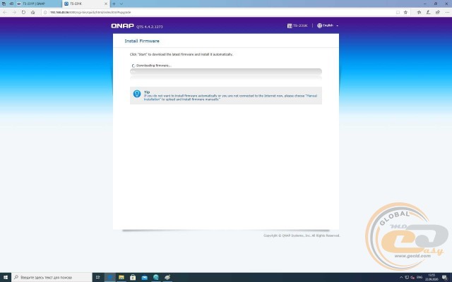Click the Edge browser taskbar icon
The height and width of the screenshot is (282, 452).
point(110,277)
